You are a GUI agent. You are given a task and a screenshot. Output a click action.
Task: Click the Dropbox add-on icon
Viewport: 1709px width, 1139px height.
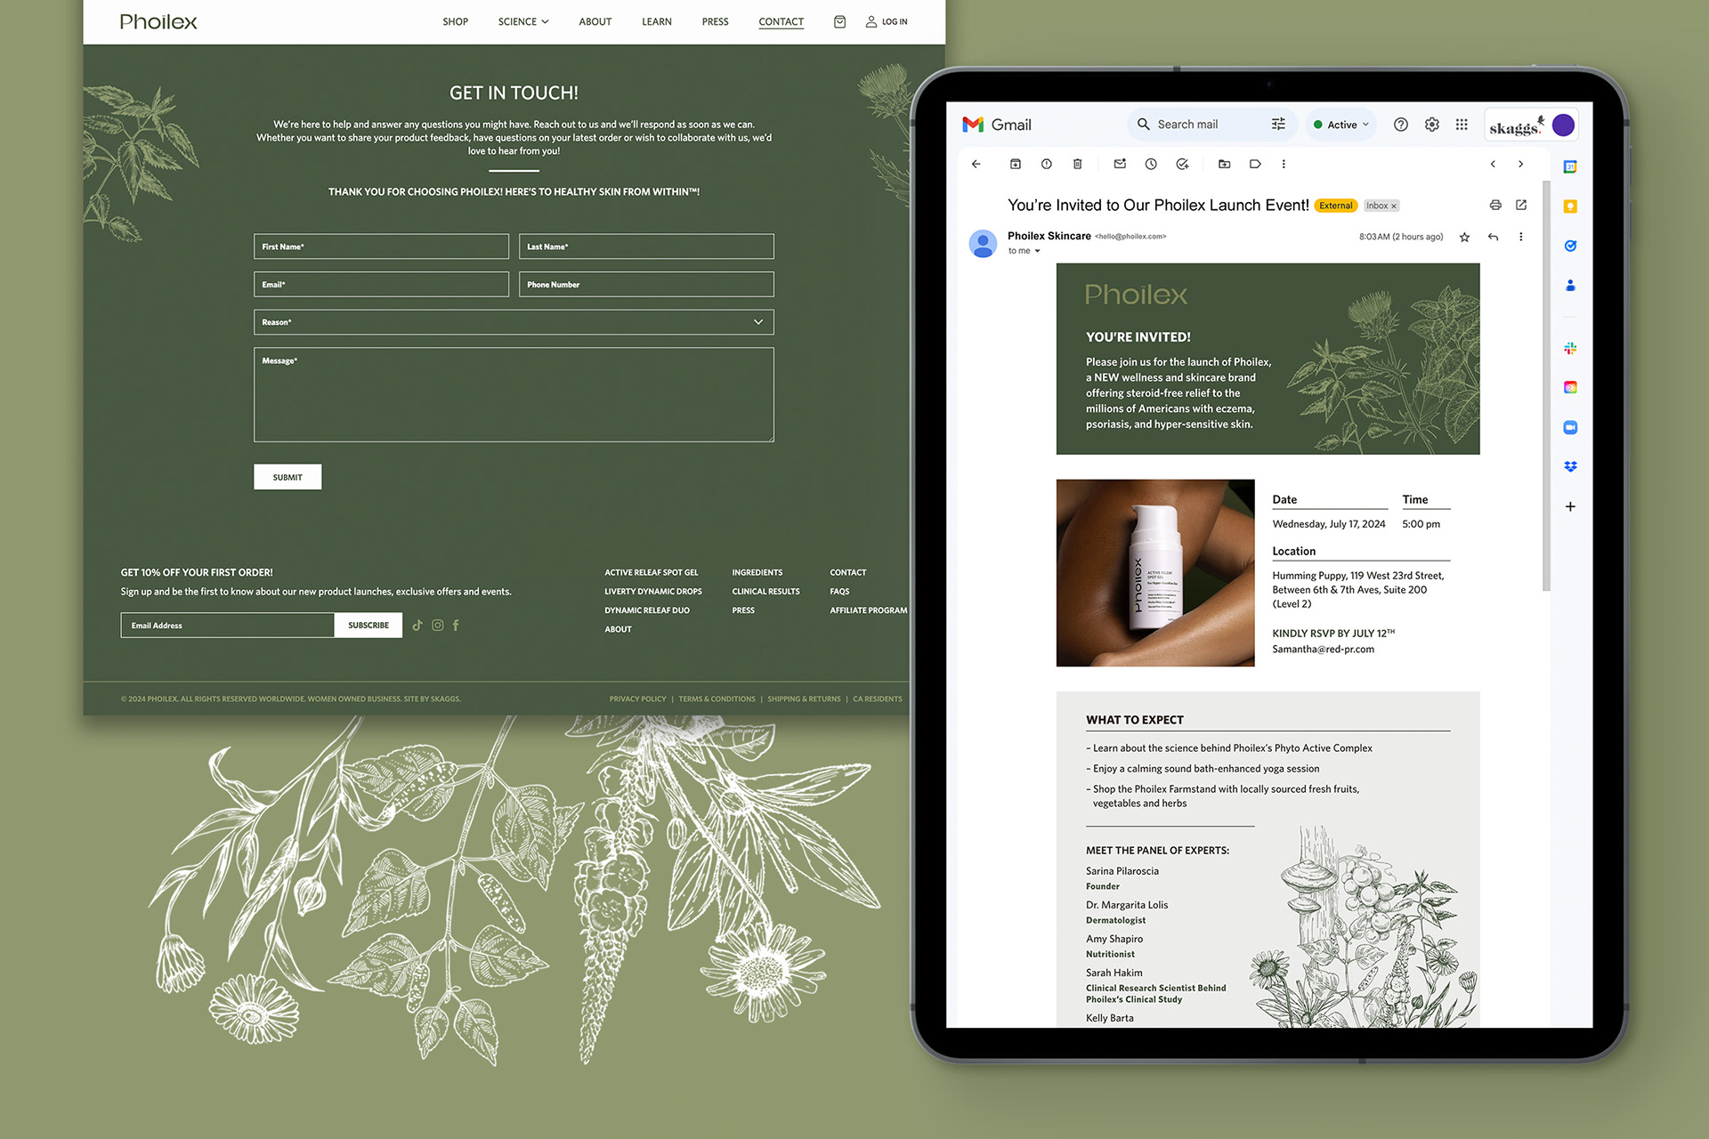click(x=1570, y=466)
